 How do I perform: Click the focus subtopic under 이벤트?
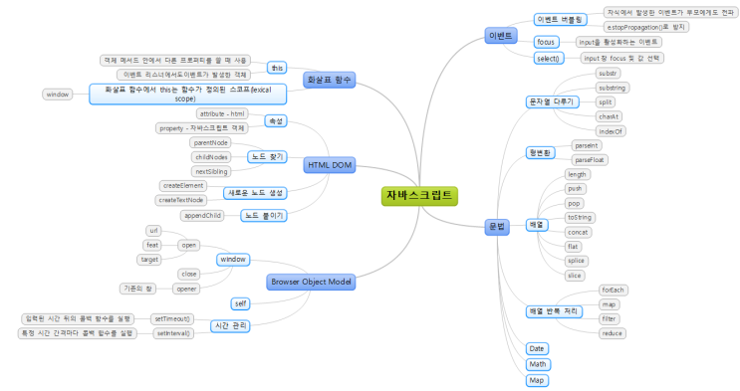[x=546, y=42]
